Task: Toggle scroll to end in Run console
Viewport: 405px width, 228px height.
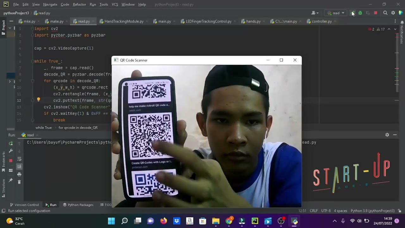Action: [19, 167]
